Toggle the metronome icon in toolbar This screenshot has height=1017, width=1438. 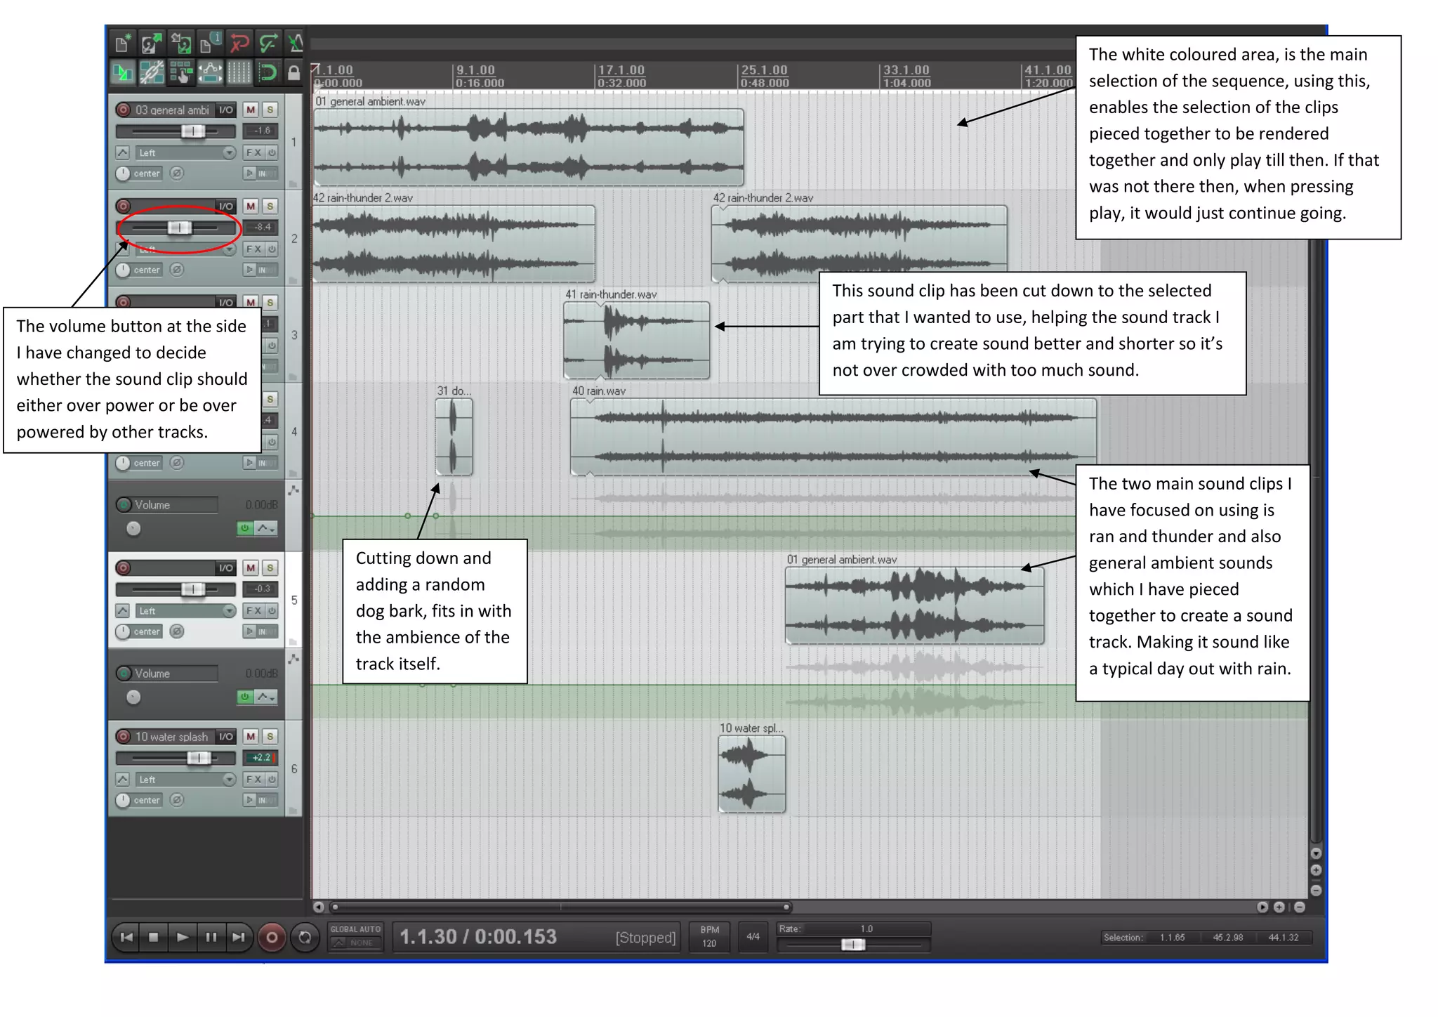pyautogui.click(x=296, y=44)
